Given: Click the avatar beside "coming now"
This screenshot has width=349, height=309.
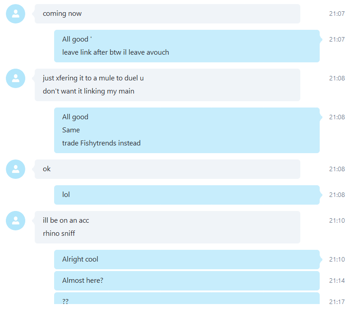Looking at the screenshot, I should point(16,14).
